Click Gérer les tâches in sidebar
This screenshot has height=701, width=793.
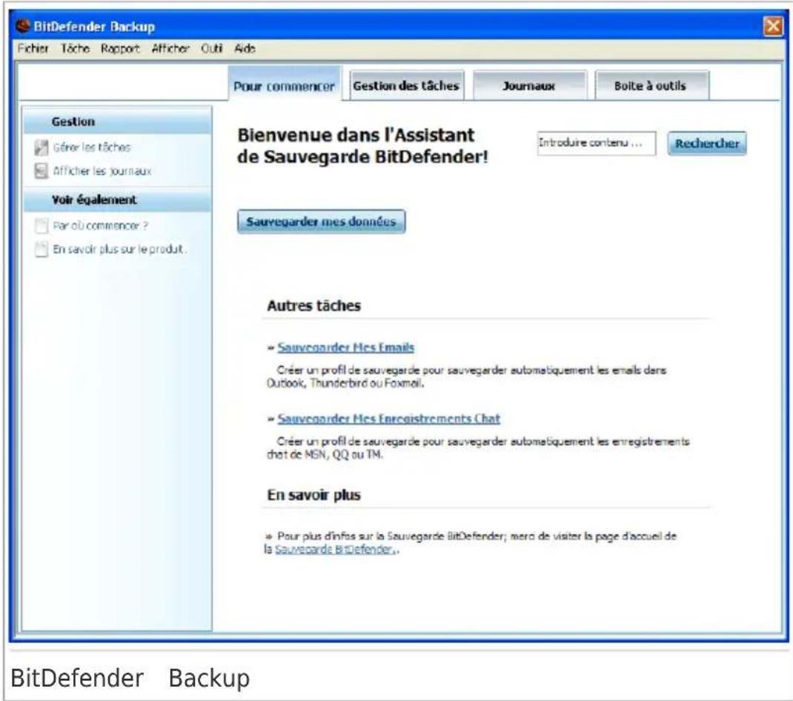pyautogui.click(x=92, y=147)
